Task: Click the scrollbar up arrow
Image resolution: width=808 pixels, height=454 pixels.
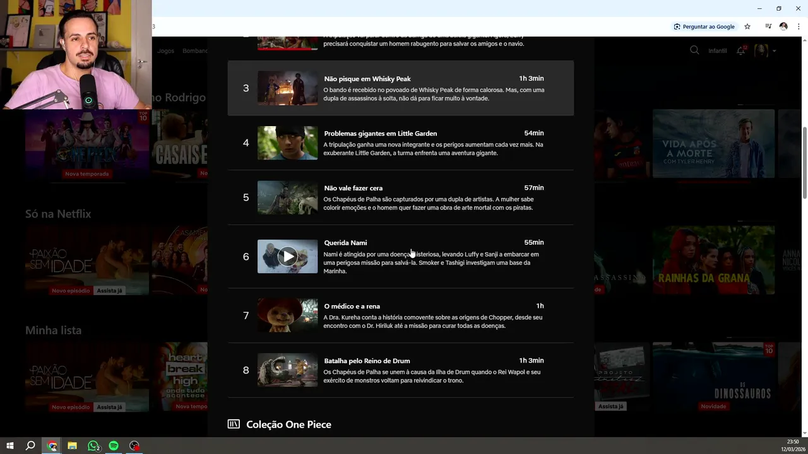Action: (804, 40)
